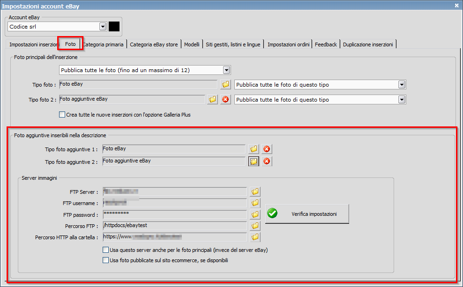Switch to the Impostazioni ordini tab
This screenshot has height=287, width=463.
[x=288, y=44]
